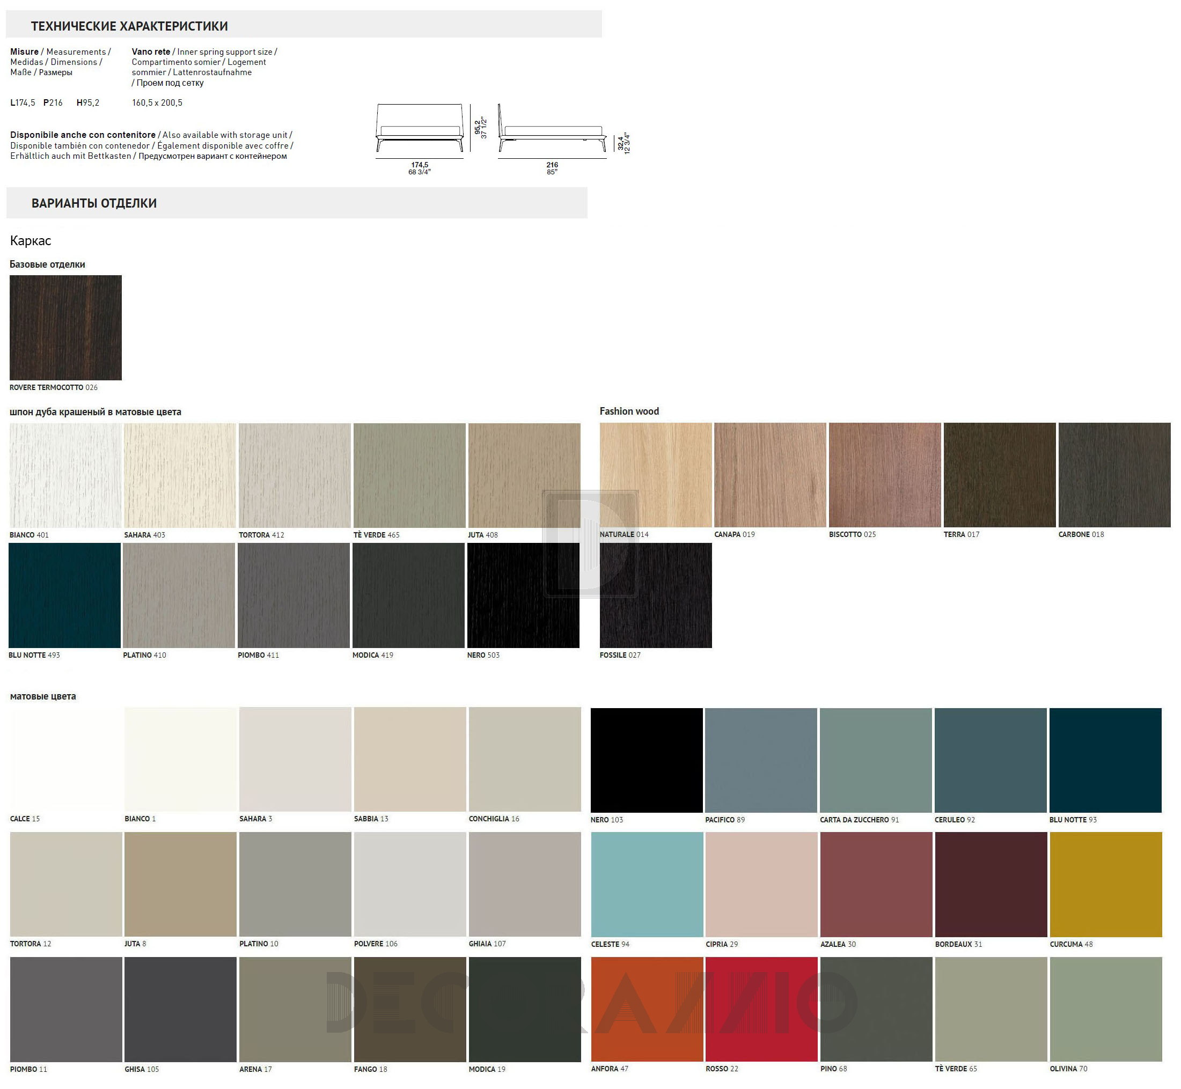Pick the Celeste 94 matte color
This screenshot has width=1181, height=1089.
[647, 885]
